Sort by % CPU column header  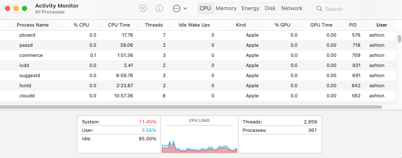point(81,25)
